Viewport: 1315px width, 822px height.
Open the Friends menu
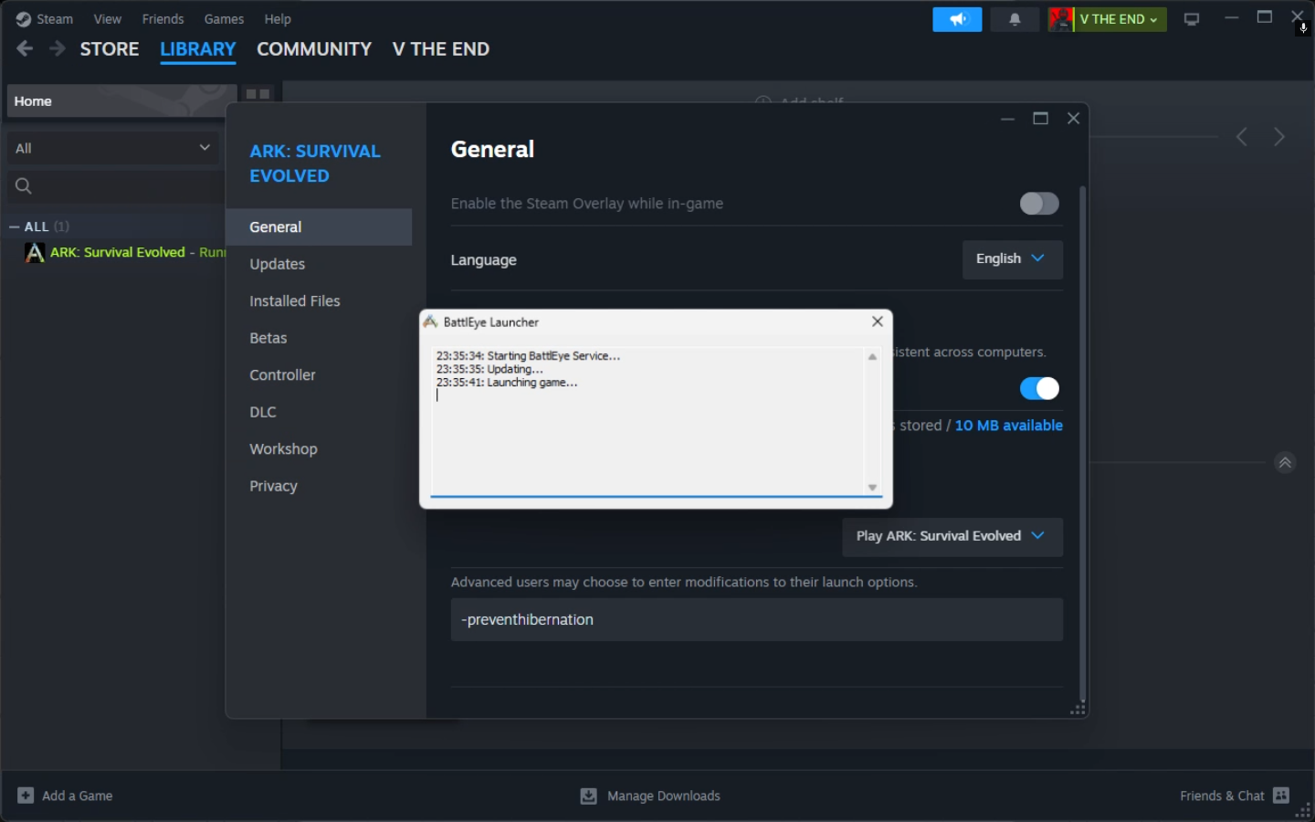pos(163,19)
